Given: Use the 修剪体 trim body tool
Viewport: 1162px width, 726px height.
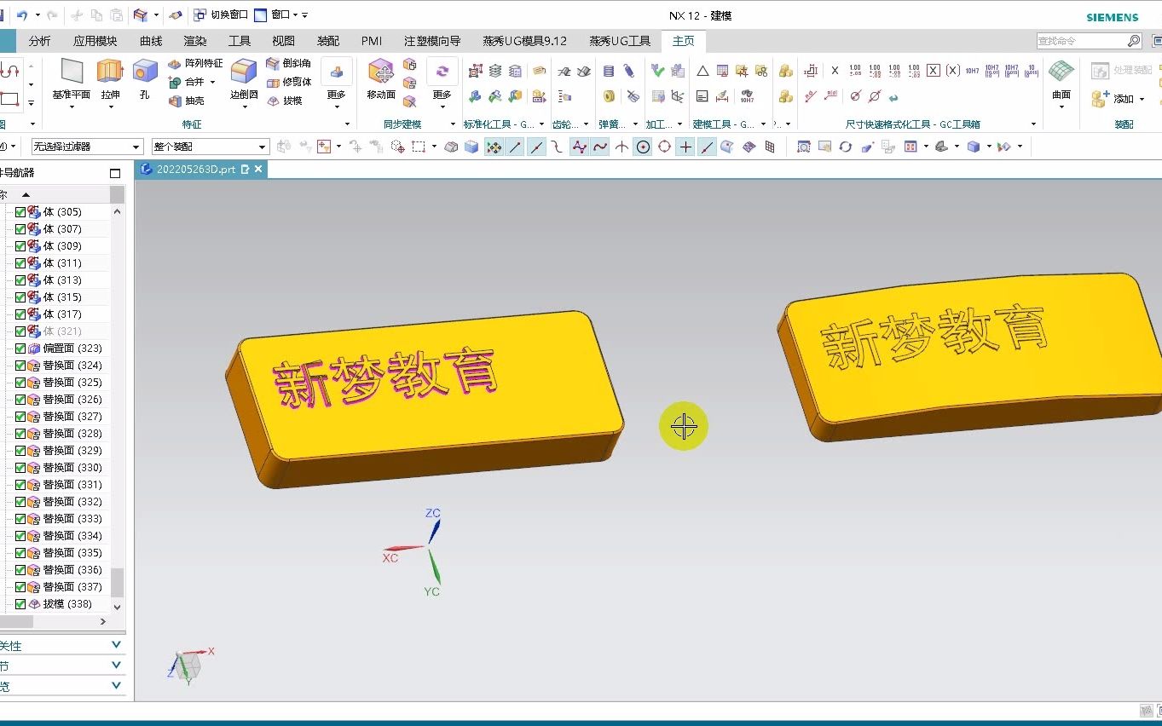Looking at the screenshot, I should coord(288,82).
